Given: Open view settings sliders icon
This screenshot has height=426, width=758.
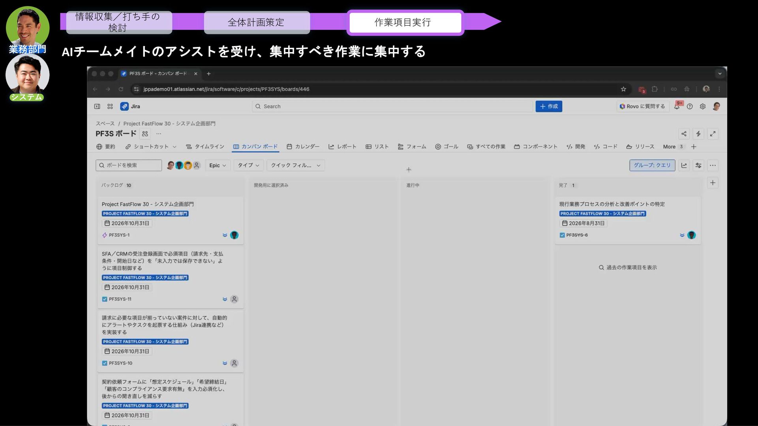Looking at the screenshot, I should click(698, 165).
